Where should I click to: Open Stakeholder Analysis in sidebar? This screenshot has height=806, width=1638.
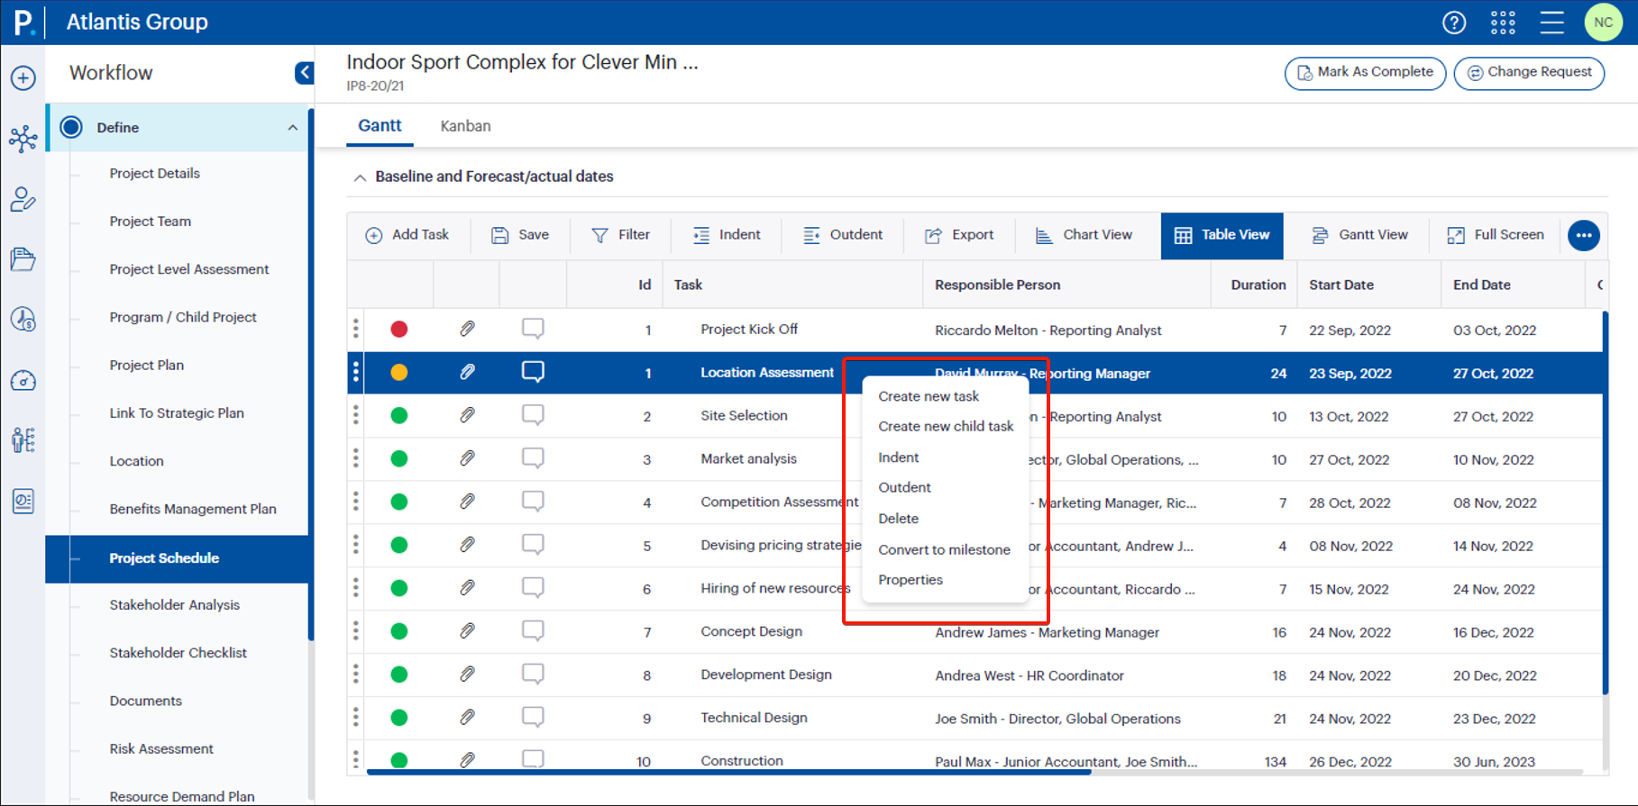[175, 605]
